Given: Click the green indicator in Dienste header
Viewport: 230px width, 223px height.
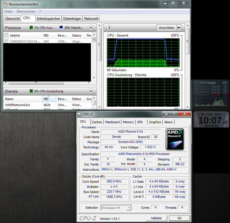Looking at the screenshot, I should 31,91.
